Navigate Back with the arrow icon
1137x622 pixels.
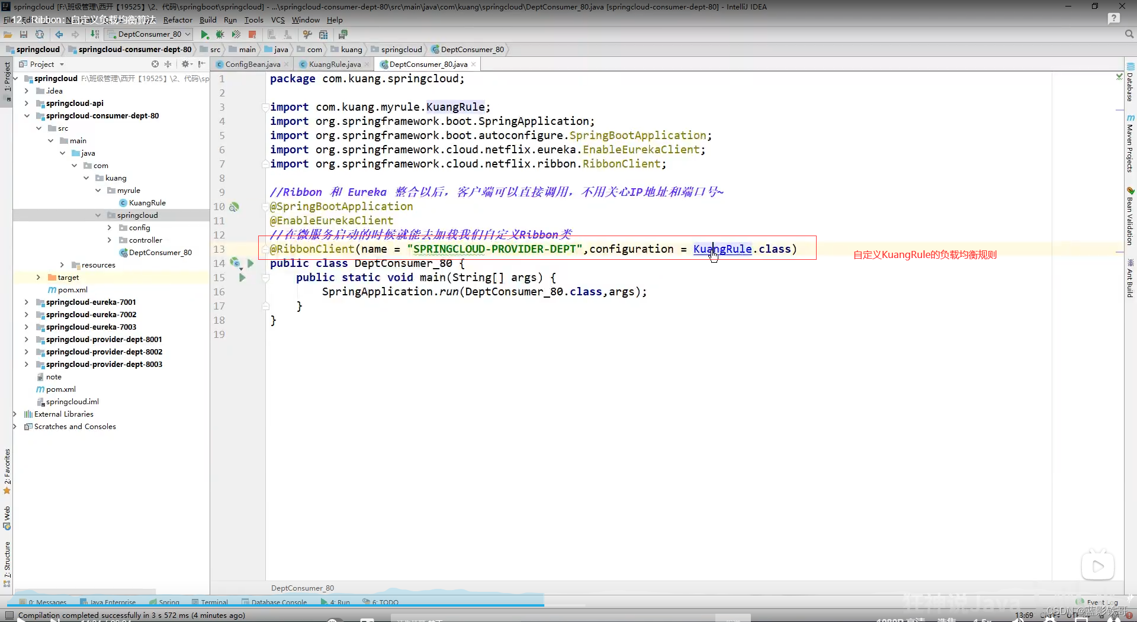59,34
